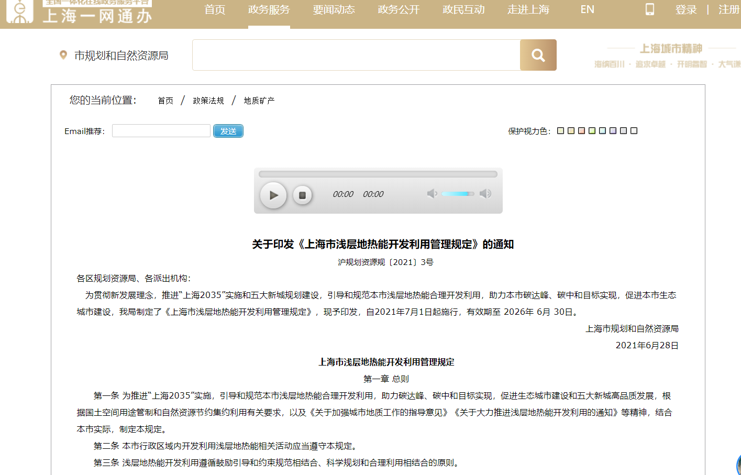741x475 pixels.
Task: Stop the audio playback
Action: (x=302, y=195)
